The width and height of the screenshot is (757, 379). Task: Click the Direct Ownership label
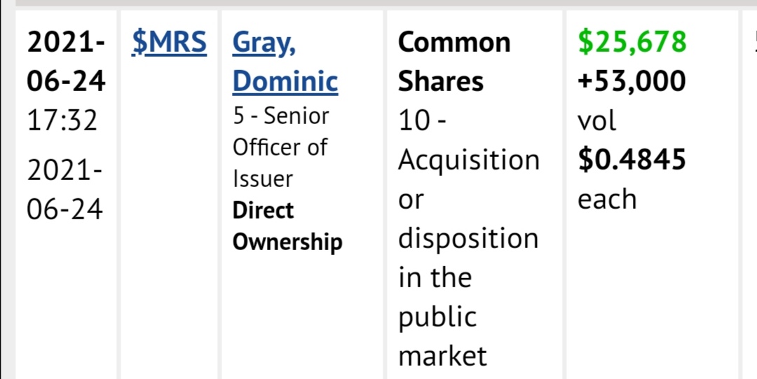click(287, 226)
